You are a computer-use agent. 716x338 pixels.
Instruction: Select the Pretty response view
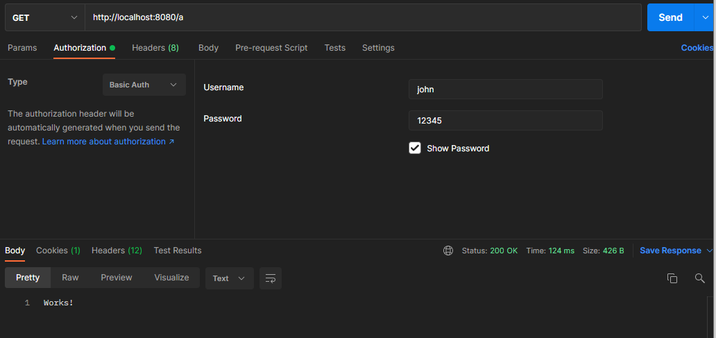pos(28,278)
